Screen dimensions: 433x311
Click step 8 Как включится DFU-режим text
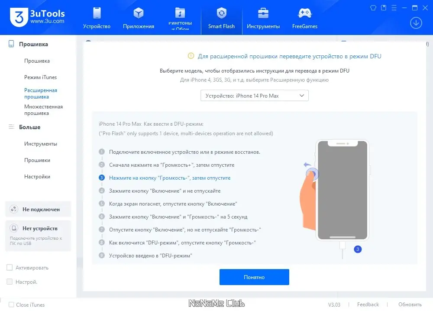coord(182,243)
